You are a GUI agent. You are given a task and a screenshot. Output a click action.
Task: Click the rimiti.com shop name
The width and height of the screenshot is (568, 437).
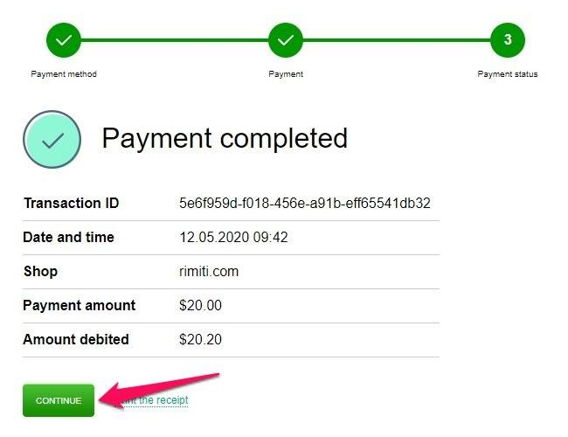click(209, 272)
